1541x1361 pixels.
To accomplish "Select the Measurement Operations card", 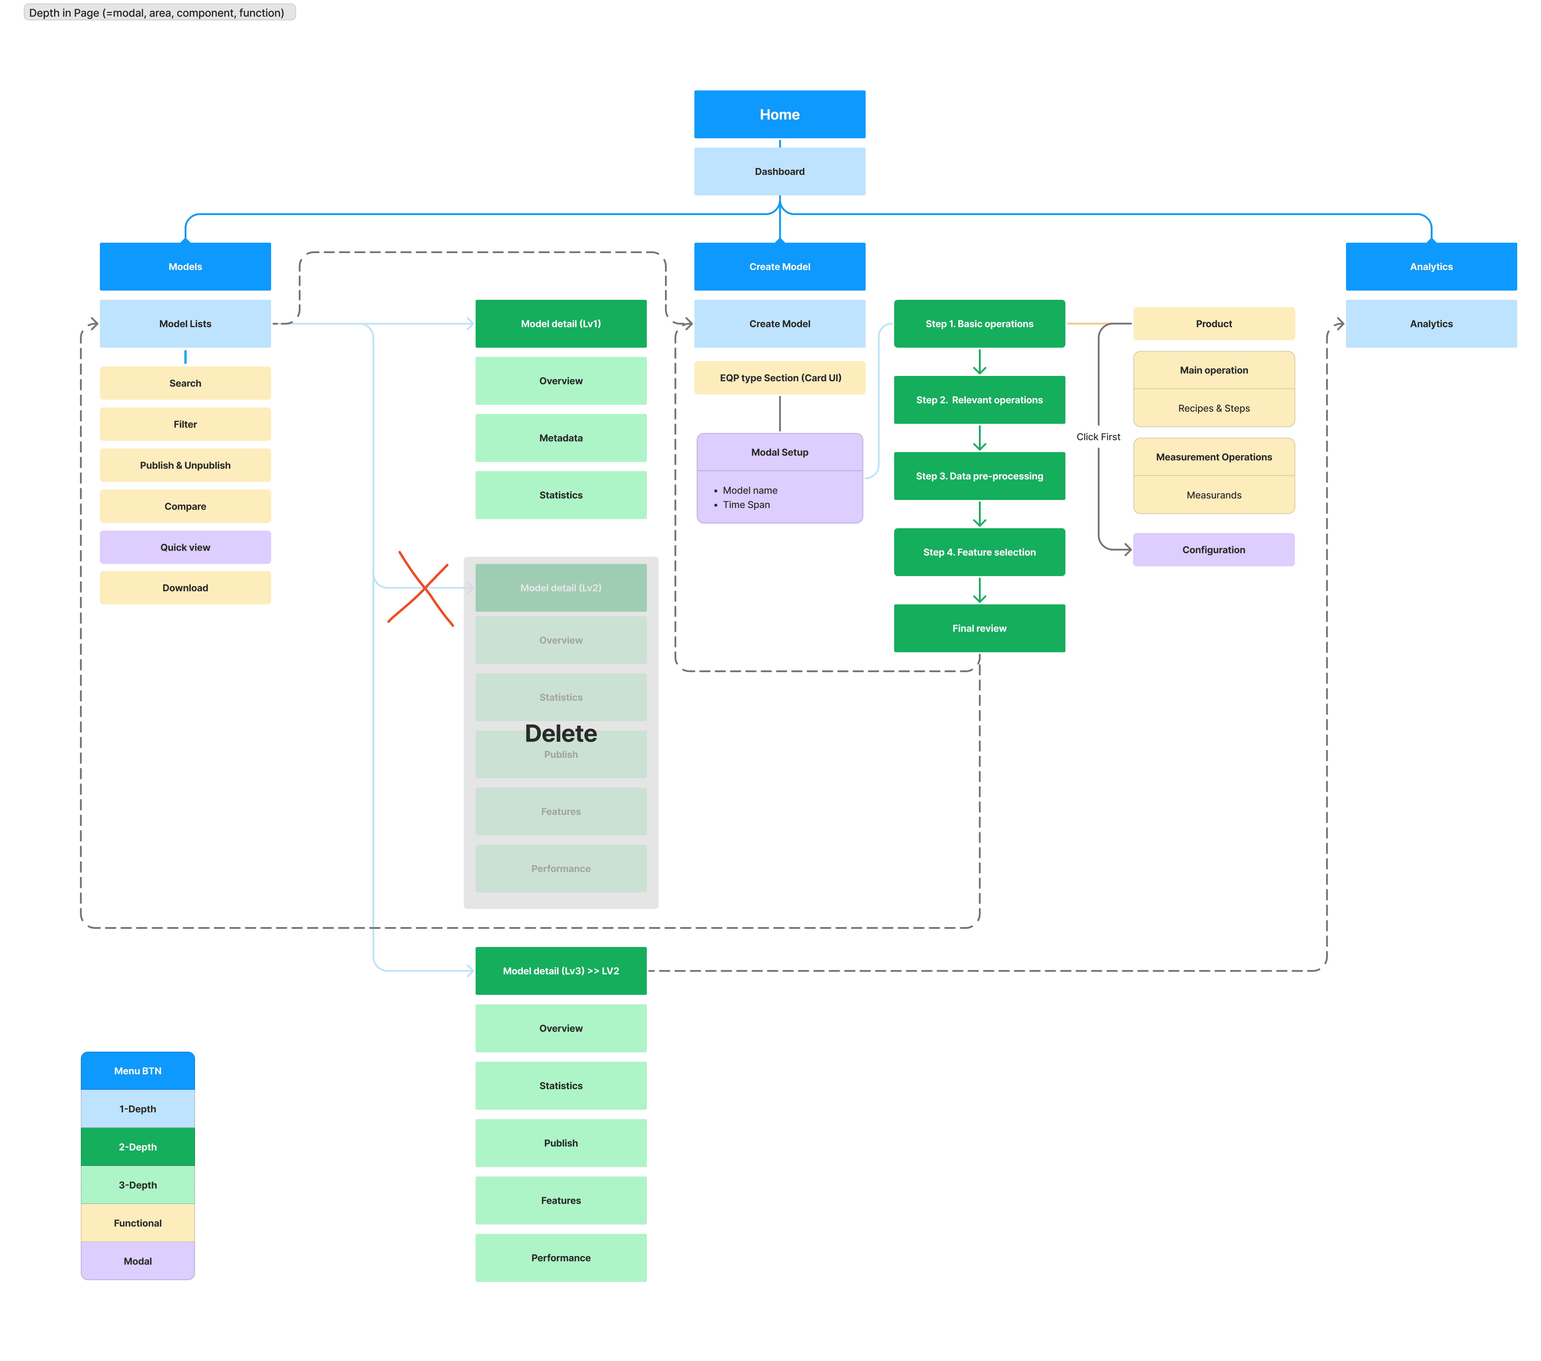I will pos(1213,457).
